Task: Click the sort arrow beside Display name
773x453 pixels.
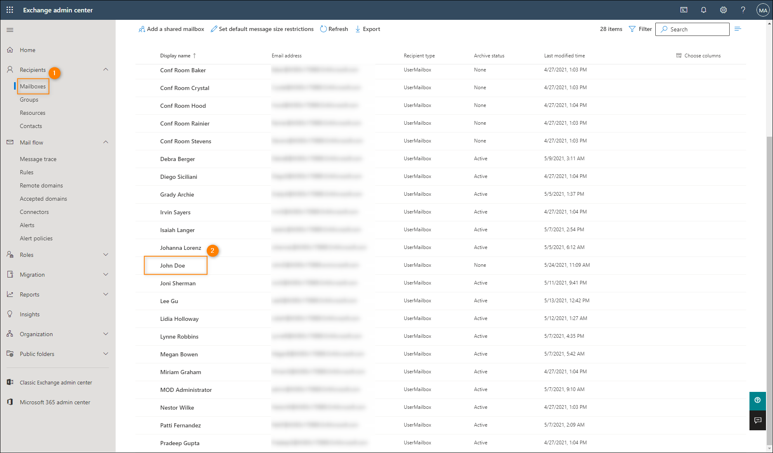Action: [x=194, y=55]
